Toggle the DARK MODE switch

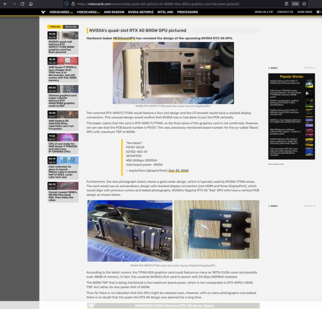point(318,12)
